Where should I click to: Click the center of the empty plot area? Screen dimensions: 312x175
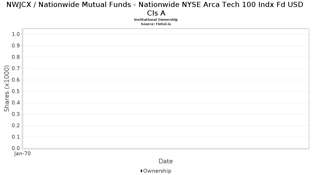(166, 88)
